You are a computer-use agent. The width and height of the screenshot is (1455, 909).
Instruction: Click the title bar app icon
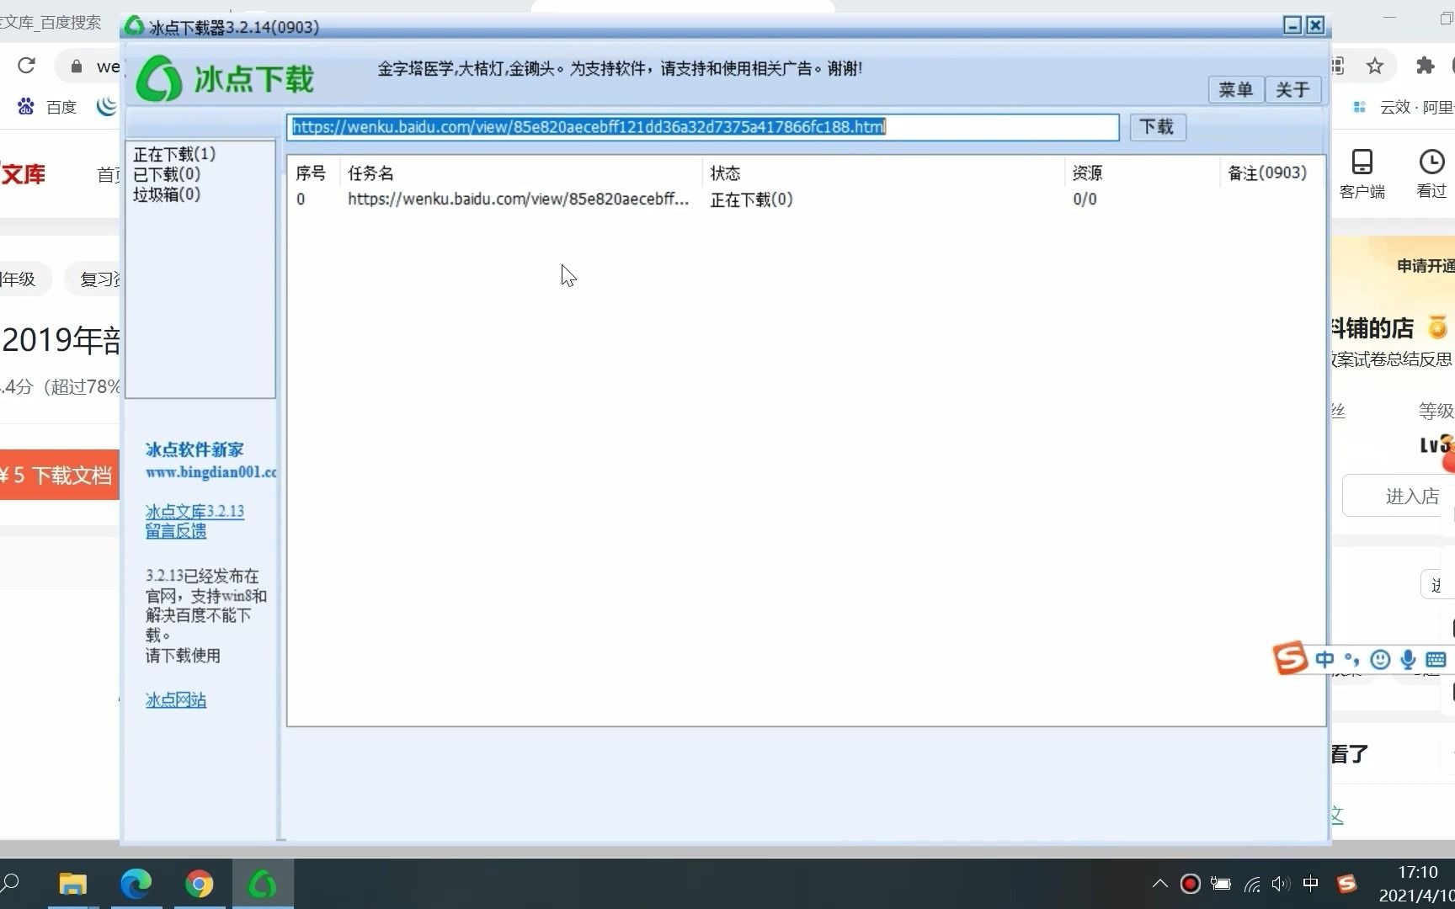pos(134,26)
